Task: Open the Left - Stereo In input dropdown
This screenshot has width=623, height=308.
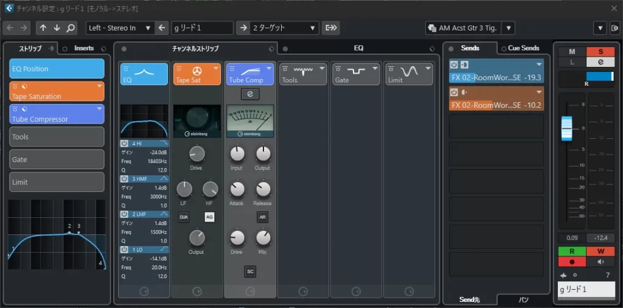Action: (x=120, y=28)
